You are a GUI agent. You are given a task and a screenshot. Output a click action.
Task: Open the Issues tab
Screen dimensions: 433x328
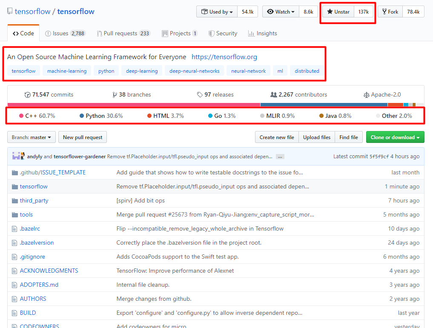pos(65,33)
